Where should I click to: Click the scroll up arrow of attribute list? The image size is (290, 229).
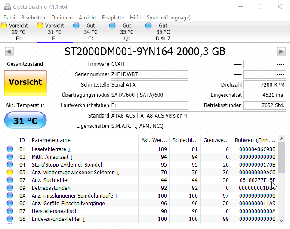tap(282, 139)
